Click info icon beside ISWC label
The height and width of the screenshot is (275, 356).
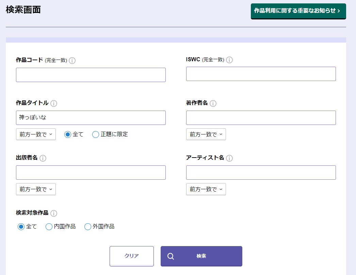[x=229, y=60]
